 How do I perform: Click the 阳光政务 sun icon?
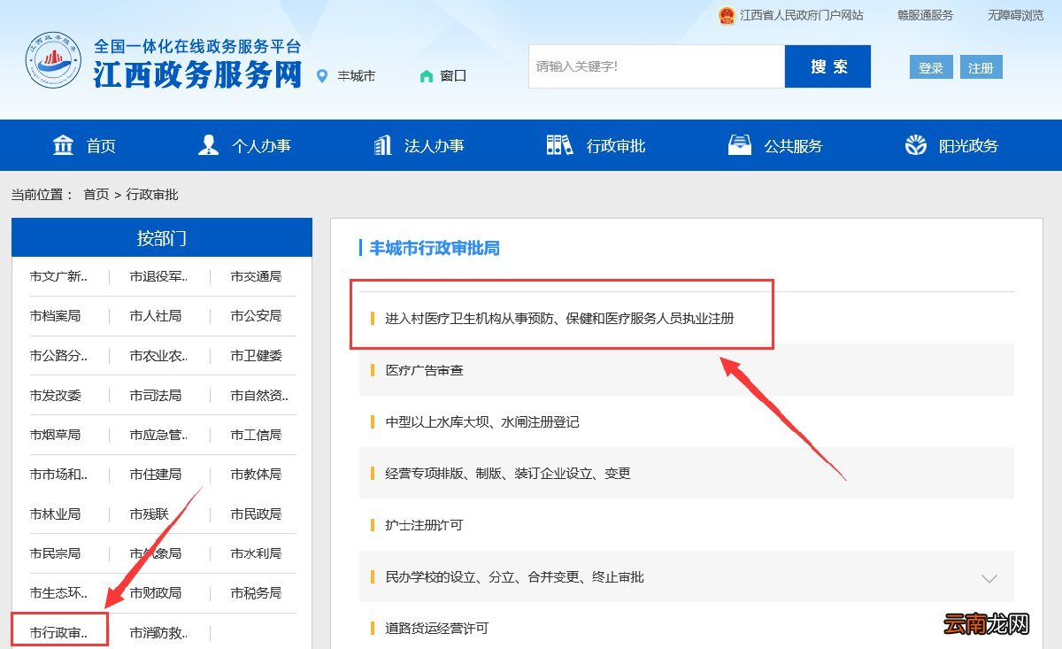916,145
